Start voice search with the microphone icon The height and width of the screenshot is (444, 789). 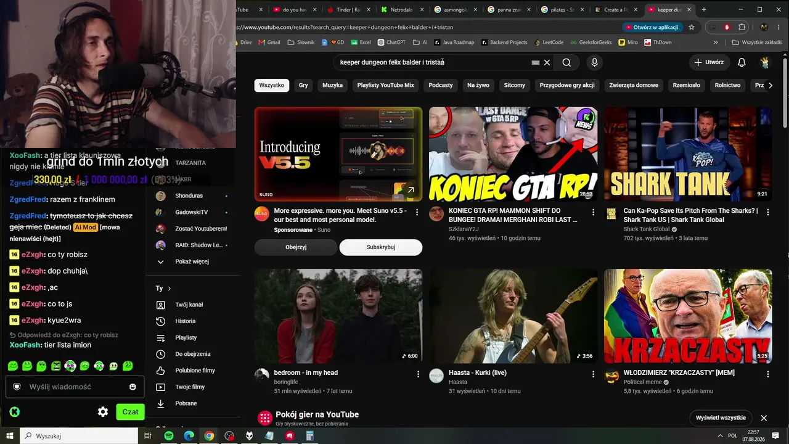(x=594, y=62)
